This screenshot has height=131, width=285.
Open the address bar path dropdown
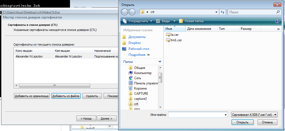(216, 12)
